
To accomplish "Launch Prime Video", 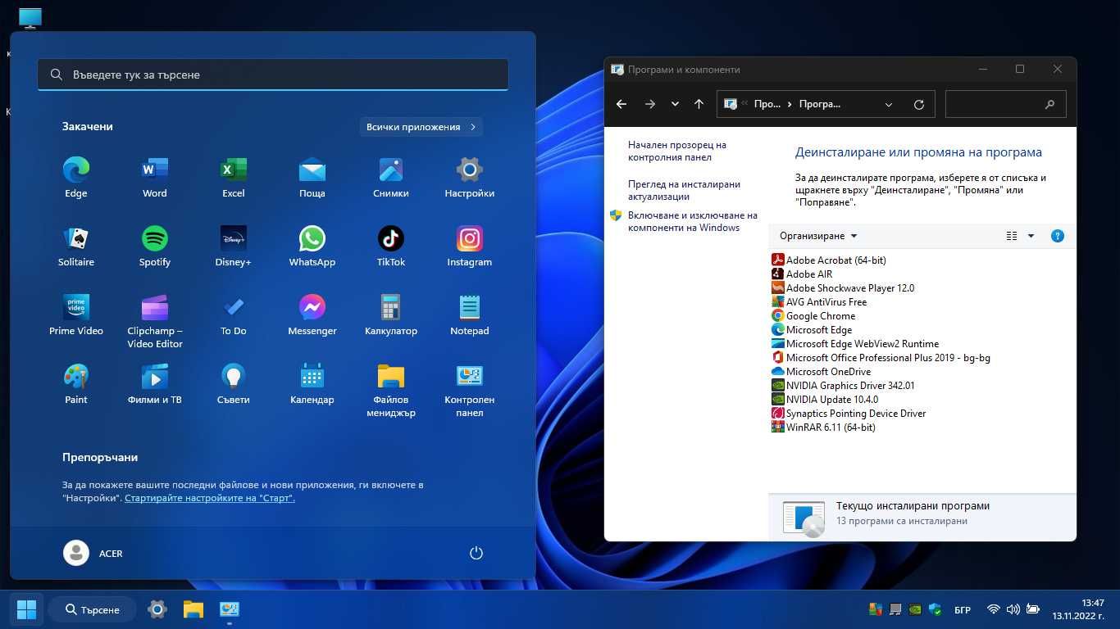I will pyautogui.click(x=76, y=315).
